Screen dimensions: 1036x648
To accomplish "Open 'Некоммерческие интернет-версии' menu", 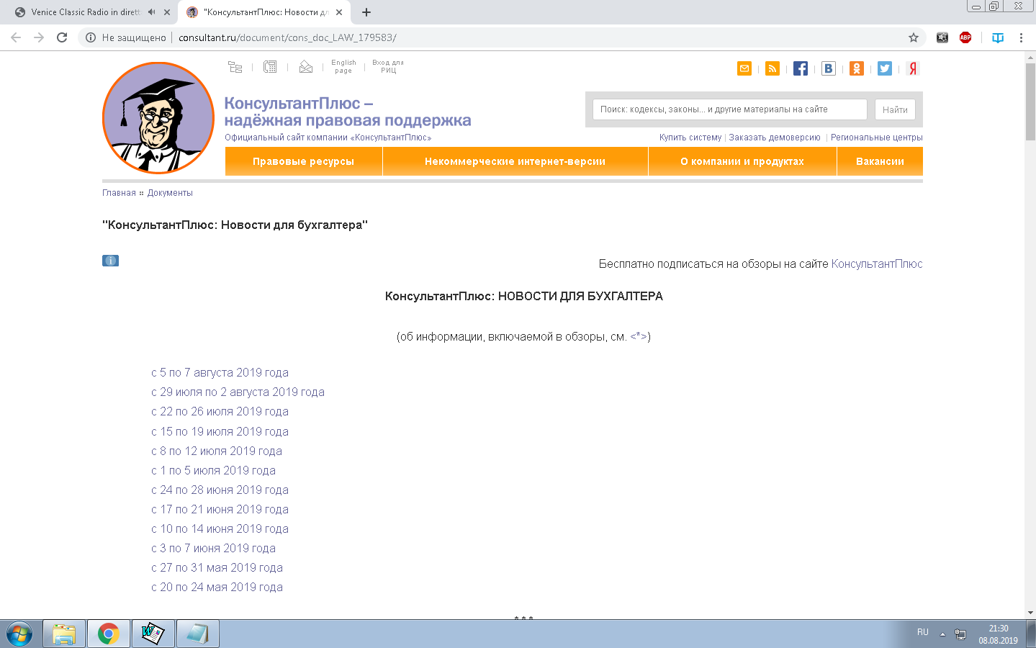I will pos(515,161).
